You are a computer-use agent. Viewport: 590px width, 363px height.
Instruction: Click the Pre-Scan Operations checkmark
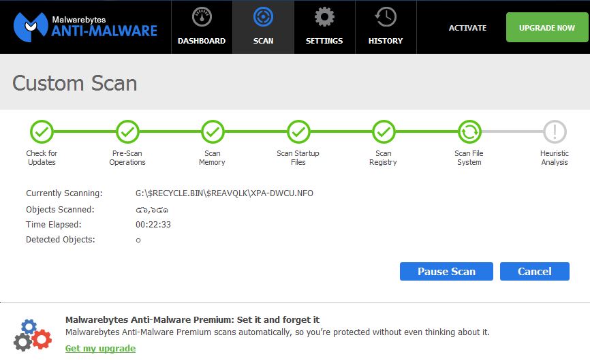(x=127, y=131)
